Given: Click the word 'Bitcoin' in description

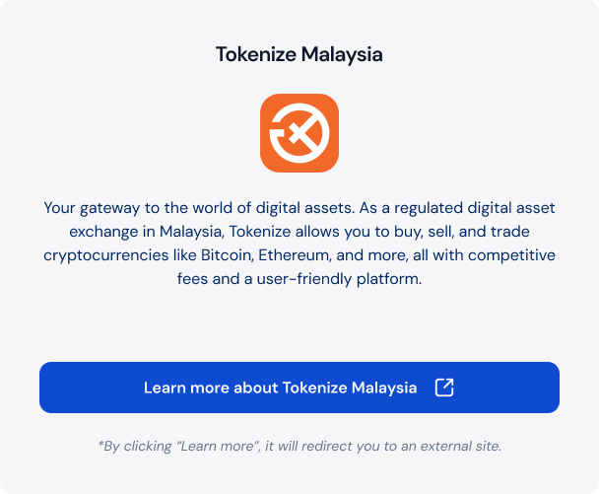Looking at the screenshot, I should [x=227, y=255].
